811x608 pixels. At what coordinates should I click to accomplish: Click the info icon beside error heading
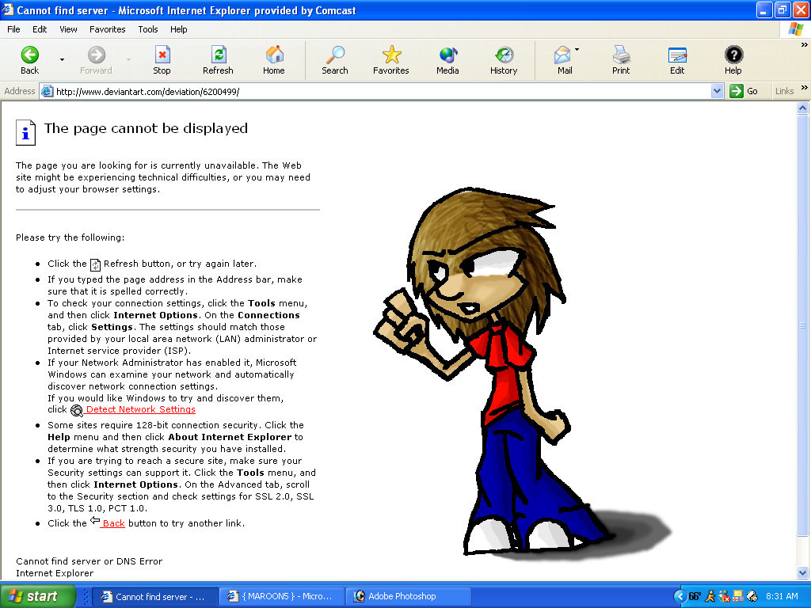pos(25,133)
